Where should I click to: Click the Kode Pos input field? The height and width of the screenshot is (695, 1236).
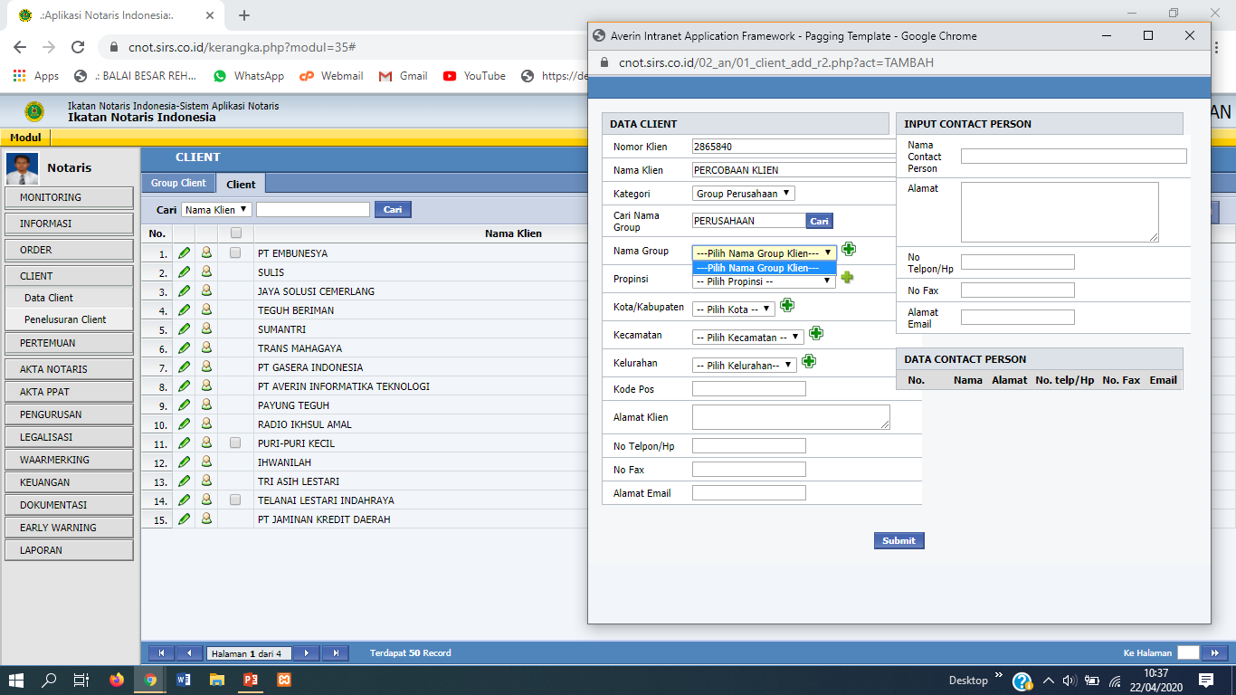(x=748, y=389)
